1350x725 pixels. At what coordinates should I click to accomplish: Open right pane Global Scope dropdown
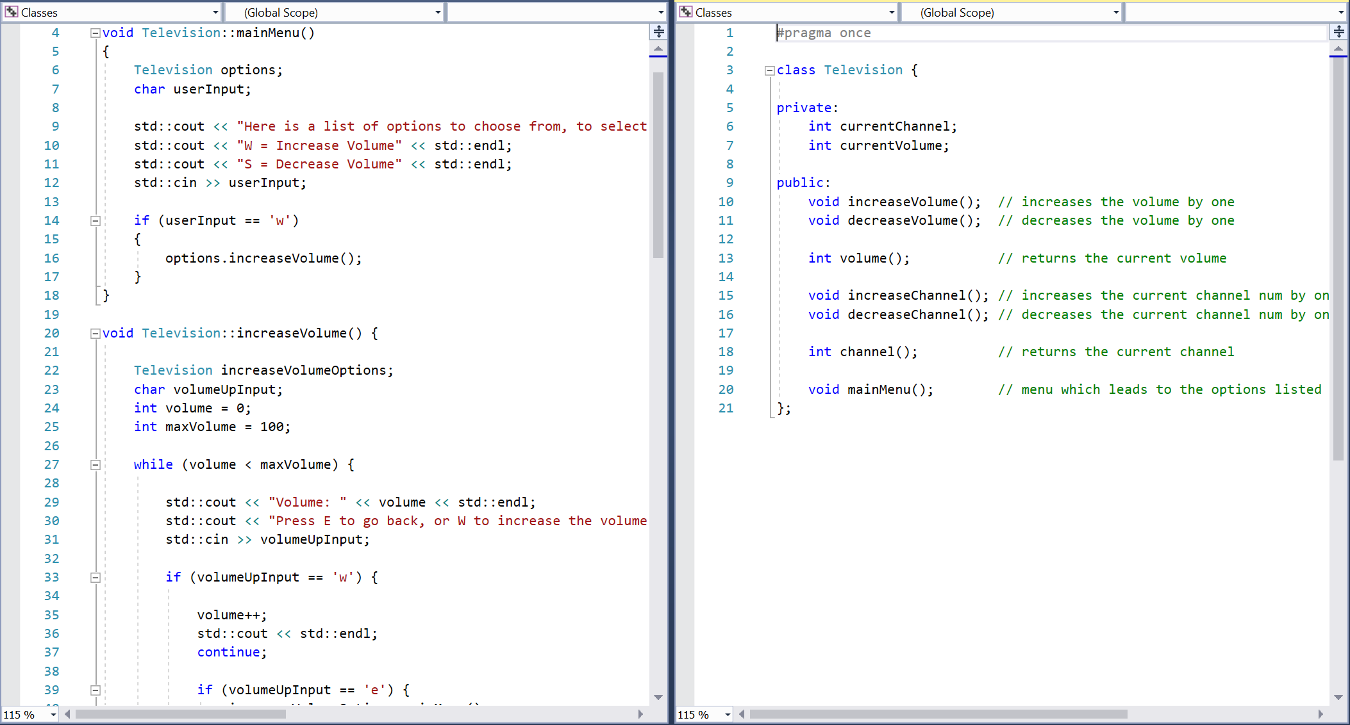(1116, 12)
